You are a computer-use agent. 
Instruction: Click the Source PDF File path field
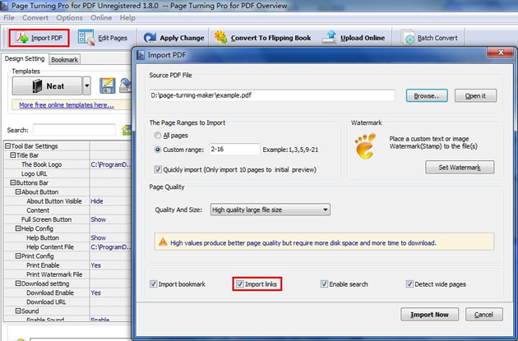[x=272, y=95]
